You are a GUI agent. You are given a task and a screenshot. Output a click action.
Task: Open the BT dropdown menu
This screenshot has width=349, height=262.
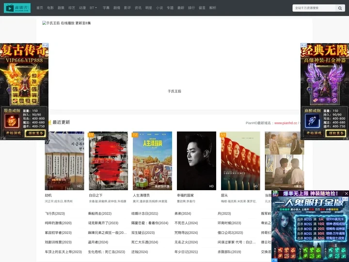(x=93, y=8)
